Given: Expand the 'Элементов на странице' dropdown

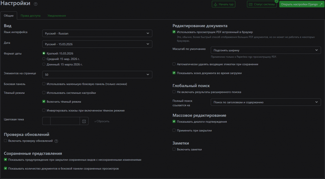Looking at the screenshot, I should (x=97, y=74).
